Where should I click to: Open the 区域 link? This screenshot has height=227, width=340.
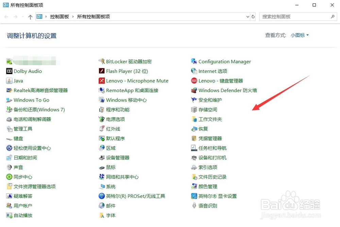[111, 148]
